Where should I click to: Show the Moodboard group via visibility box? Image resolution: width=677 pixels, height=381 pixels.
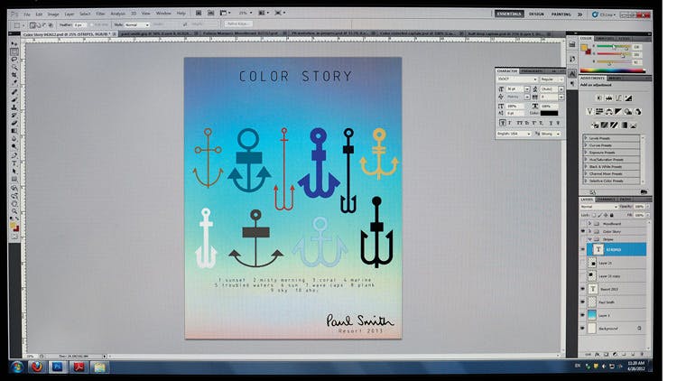tap(583, 224)
